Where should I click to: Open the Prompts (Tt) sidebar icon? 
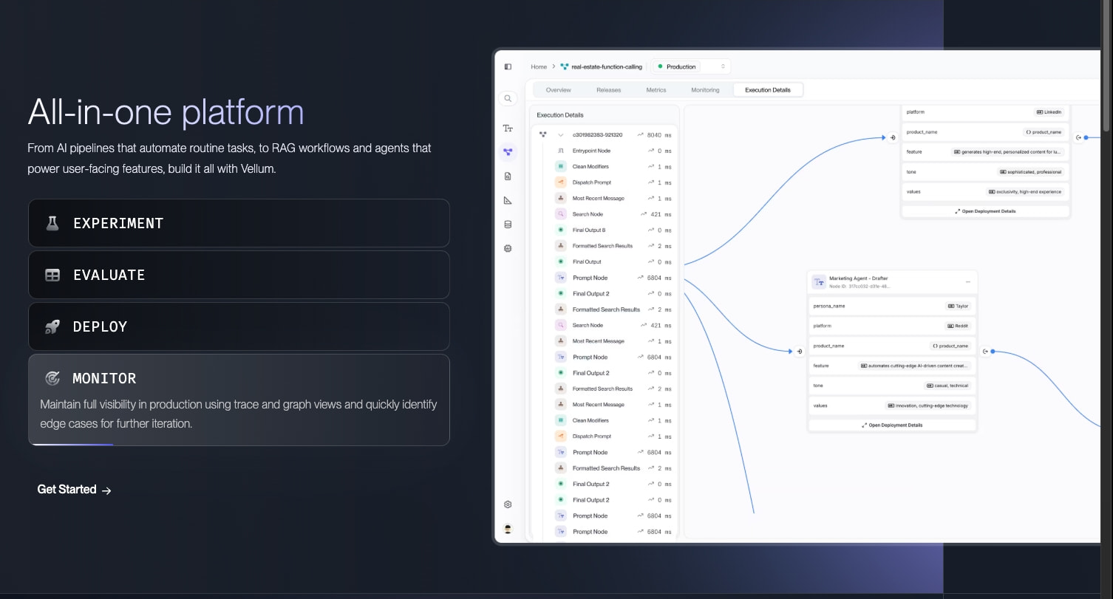click(x=508, y=129)
